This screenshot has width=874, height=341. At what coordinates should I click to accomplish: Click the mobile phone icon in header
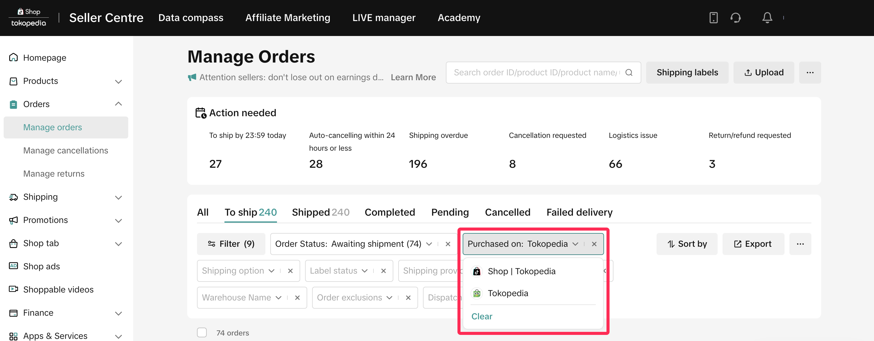pyautogui.click(x=713, y=18)
